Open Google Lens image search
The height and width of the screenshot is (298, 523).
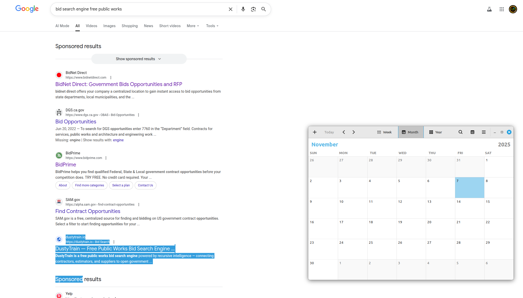(253, 9)
